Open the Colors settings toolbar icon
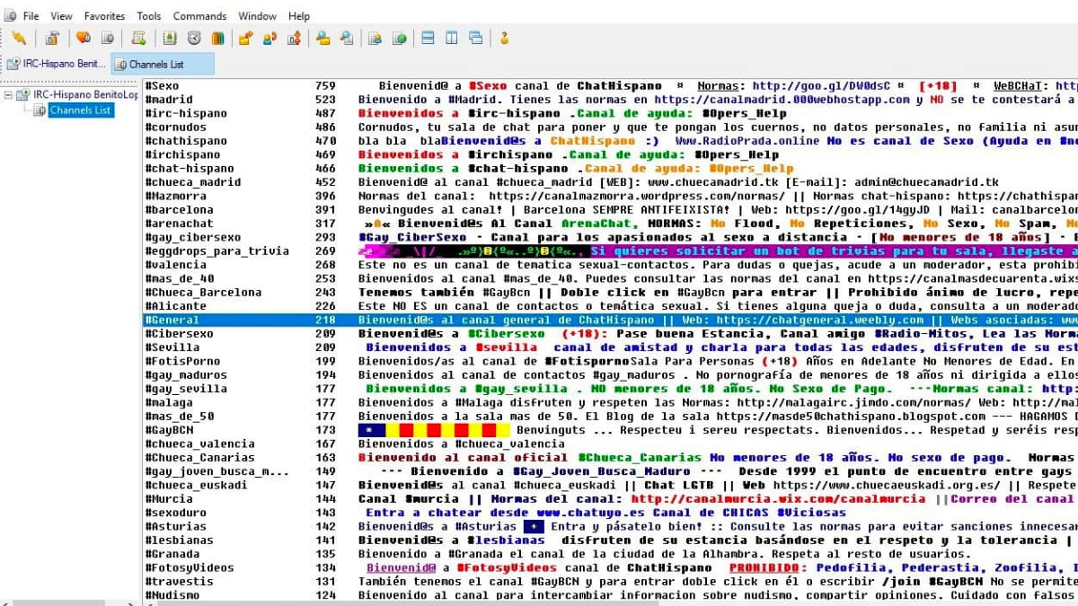 (x=217, y=39)
